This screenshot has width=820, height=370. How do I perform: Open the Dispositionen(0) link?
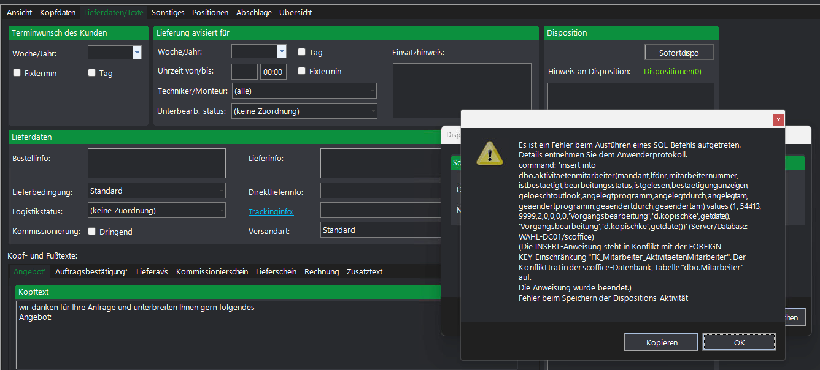point(672,72)
